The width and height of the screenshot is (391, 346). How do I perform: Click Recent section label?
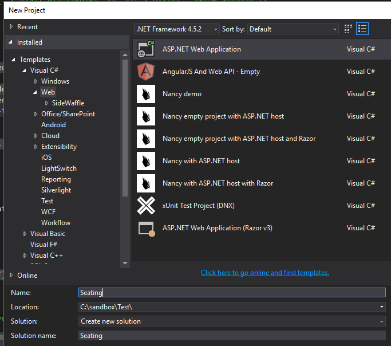tap(27, 27)
